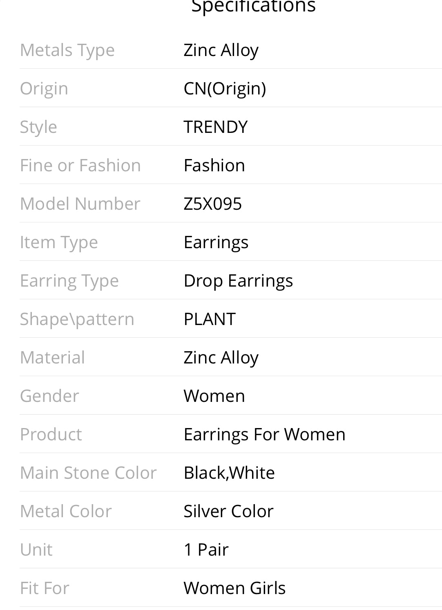This screenshot has height=610, width=442.
Task: Tap the Main Stone Color label
Action: pyautogui.click(x=88, y=473)
